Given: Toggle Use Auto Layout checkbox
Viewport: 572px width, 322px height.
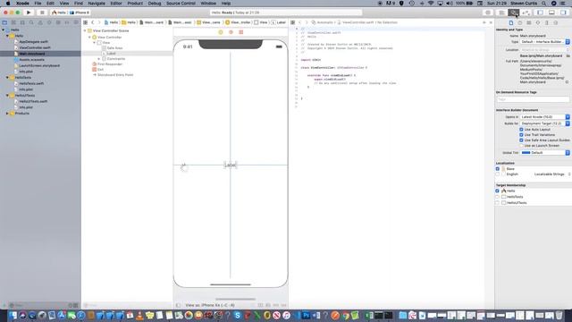Looking at the screenshot, I should pyautogui.click(x=521, y=129).
